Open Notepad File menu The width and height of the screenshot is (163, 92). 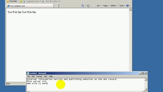coord(29,76)
